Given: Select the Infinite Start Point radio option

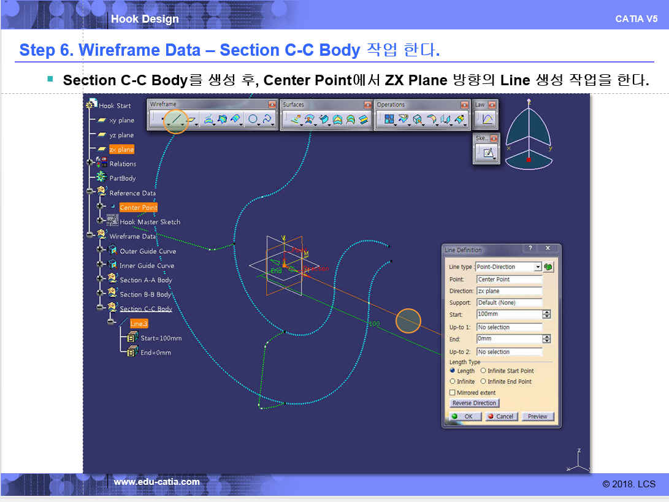Looking at the screenshot, I should [484, 371].
